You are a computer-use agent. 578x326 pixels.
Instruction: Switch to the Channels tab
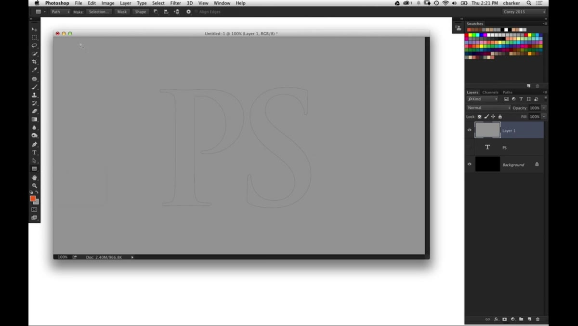tap(490, 92)
